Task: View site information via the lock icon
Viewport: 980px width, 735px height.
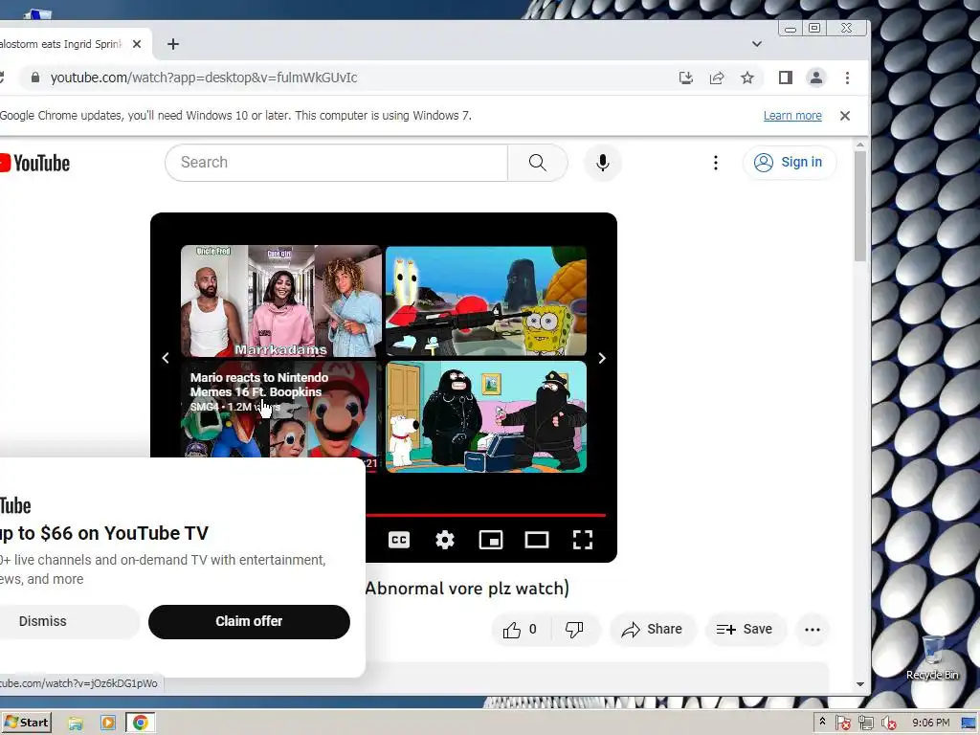Action: (35, 78)
